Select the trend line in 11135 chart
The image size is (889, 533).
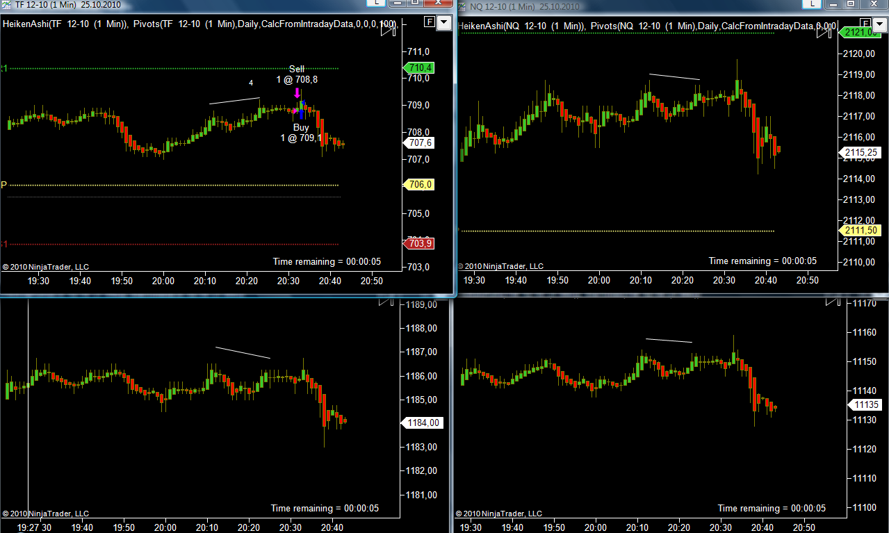pos(669,341)
